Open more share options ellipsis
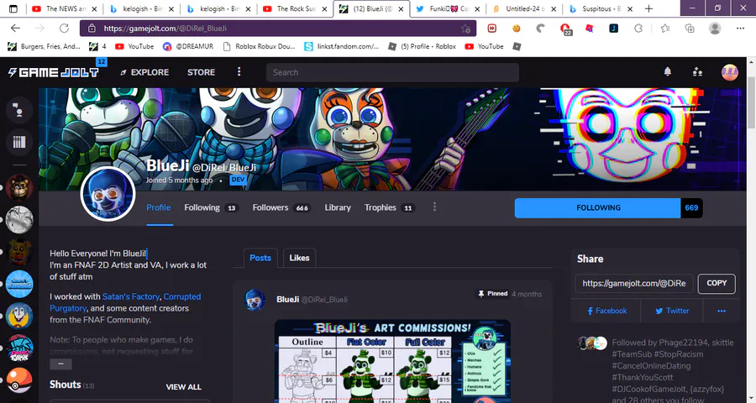 coord(722,311)
